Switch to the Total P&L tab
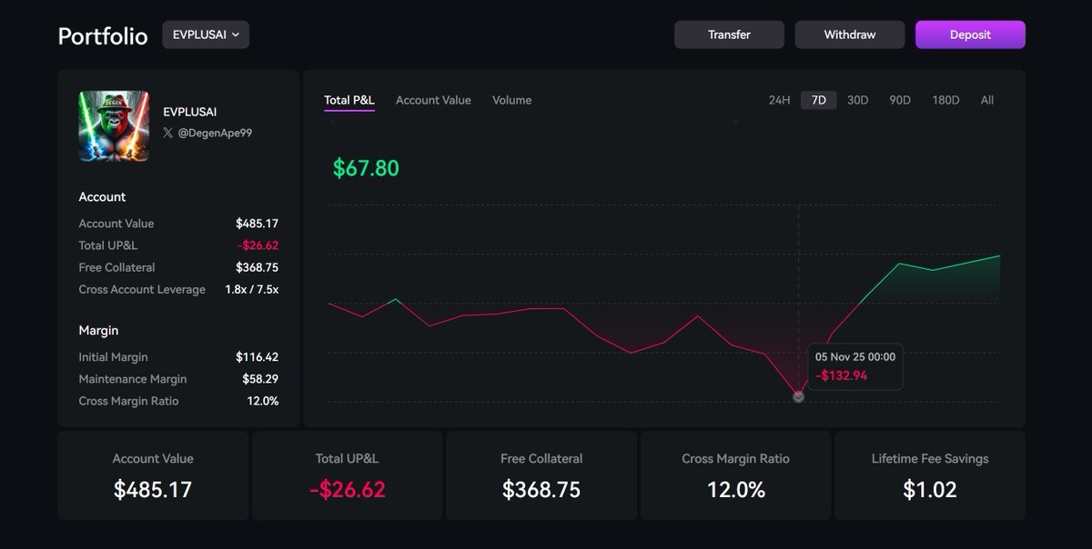The image size is (1092, 549). click(349, 100)
